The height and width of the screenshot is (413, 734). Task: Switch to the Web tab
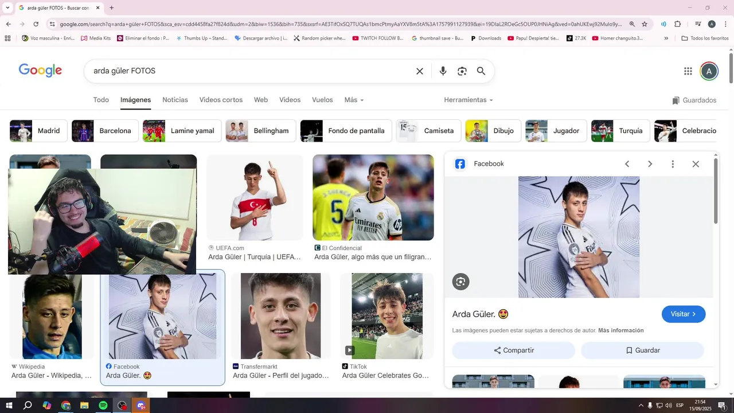point(261,100)
